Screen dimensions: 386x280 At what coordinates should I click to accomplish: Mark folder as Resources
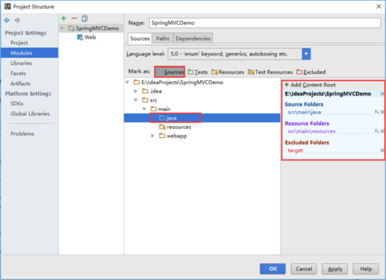[228, 72]
